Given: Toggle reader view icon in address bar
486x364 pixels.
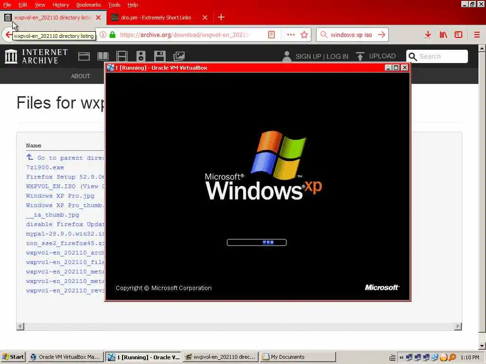Looking at the screenshot, I should click(271, 35).
